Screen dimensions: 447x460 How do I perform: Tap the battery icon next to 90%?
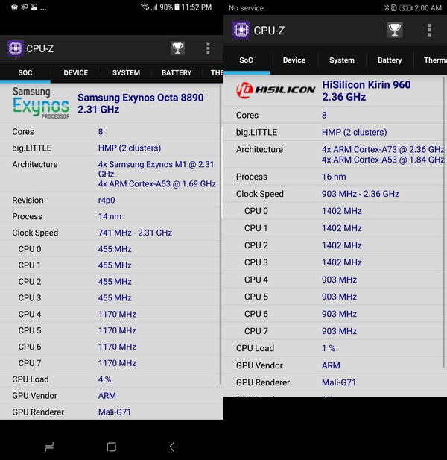pos(177,7)
